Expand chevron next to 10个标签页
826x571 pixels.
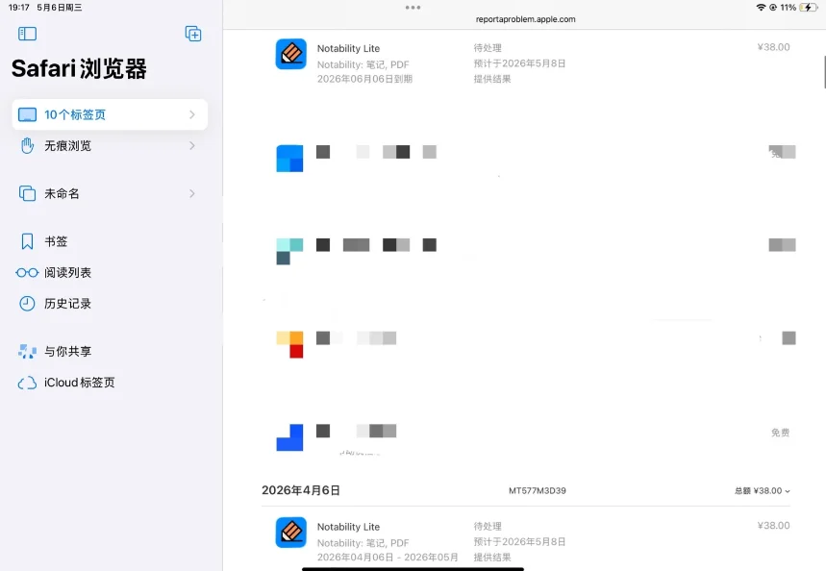[192, 114]
